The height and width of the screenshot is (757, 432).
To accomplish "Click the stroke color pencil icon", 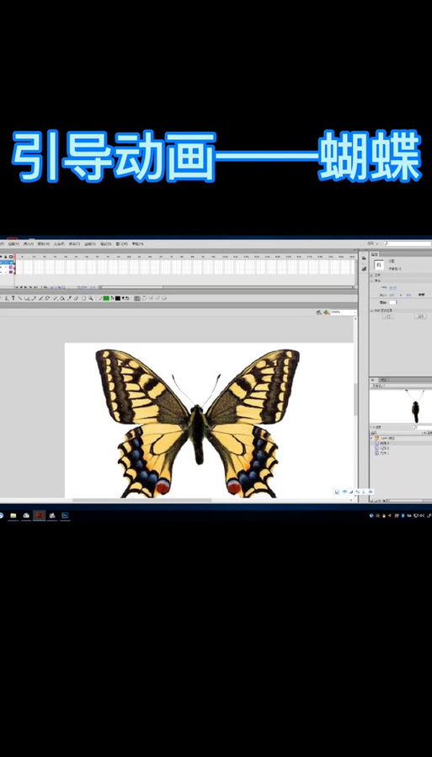I will (100, 298).
